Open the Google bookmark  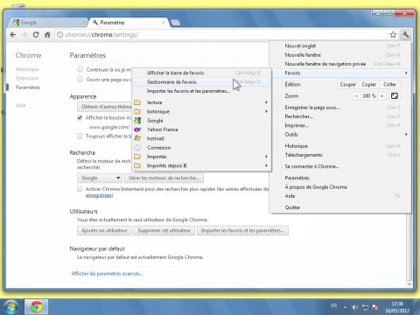[x=201, y=121]
